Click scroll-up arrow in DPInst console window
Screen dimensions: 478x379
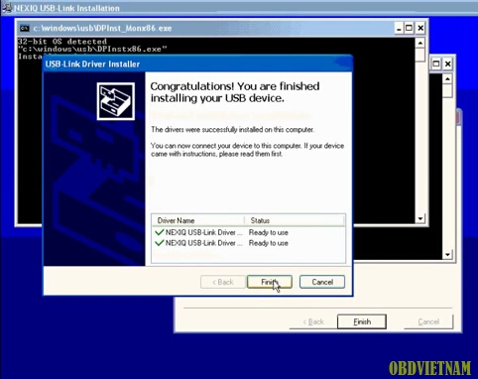click(x=419, y=43)
